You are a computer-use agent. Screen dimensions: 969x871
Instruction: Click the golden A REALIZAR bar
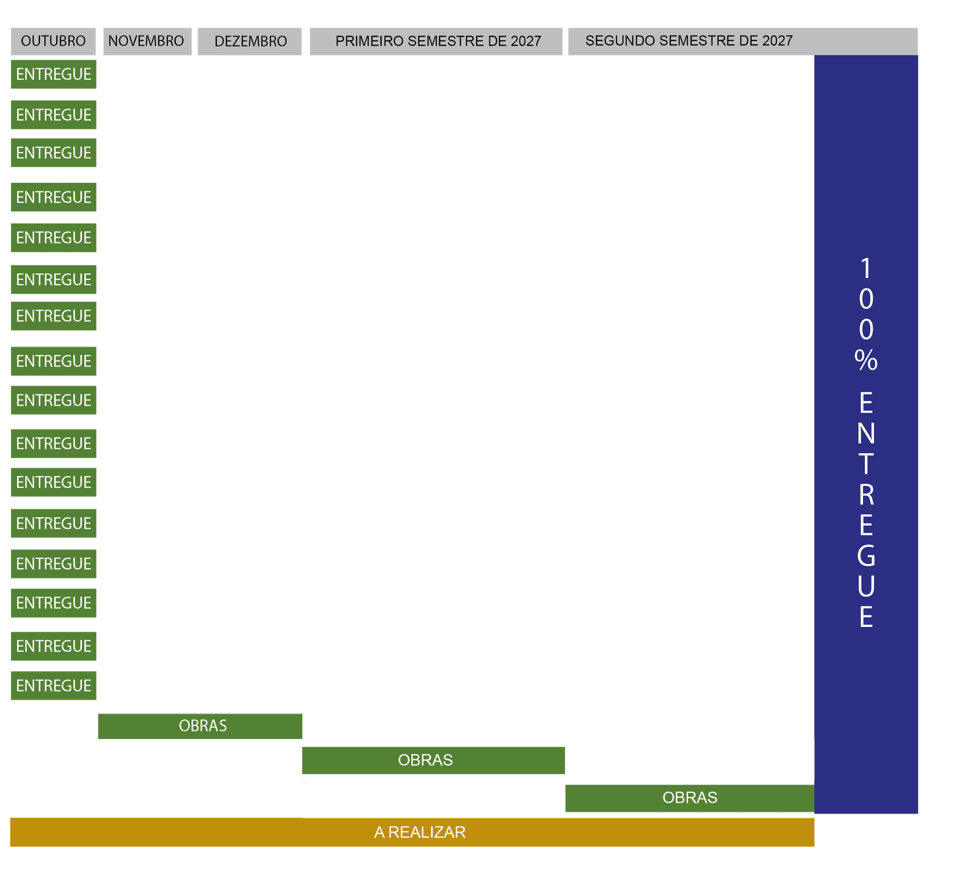(x=412, y=832)
